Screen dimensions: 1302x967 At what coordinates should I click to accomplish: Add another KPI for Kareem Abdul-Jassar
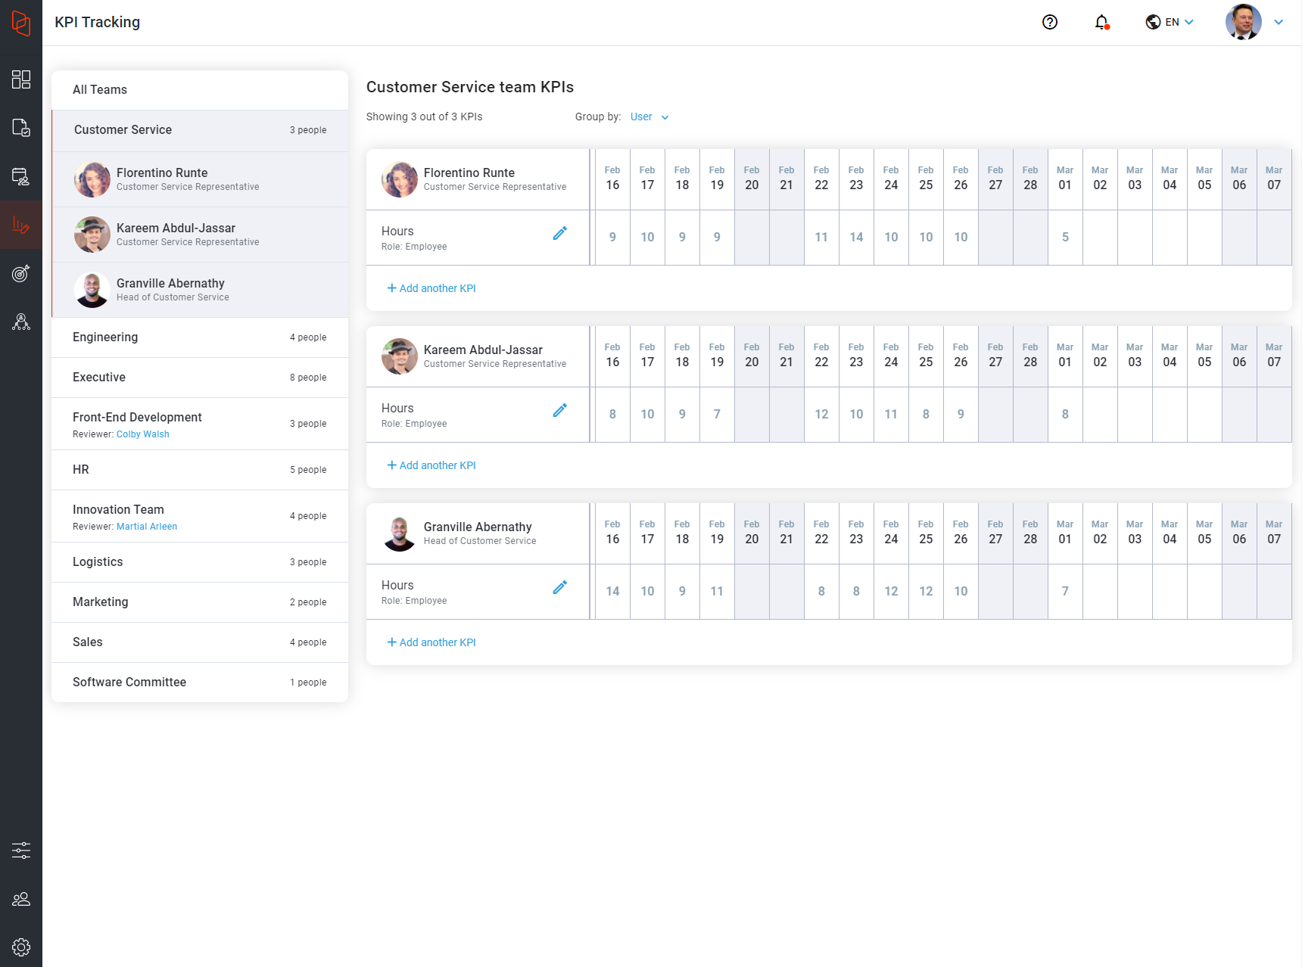pos(431,465)
